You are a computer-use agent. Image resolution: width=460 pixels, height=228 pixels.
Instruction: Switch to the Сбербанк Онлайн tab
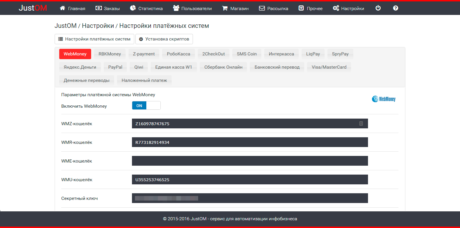click(223, 67)
